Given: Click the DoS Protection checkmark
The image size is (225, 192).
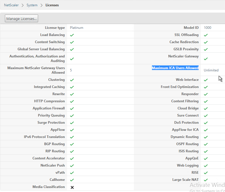Looking at the screenshot, I should (206, 123).
